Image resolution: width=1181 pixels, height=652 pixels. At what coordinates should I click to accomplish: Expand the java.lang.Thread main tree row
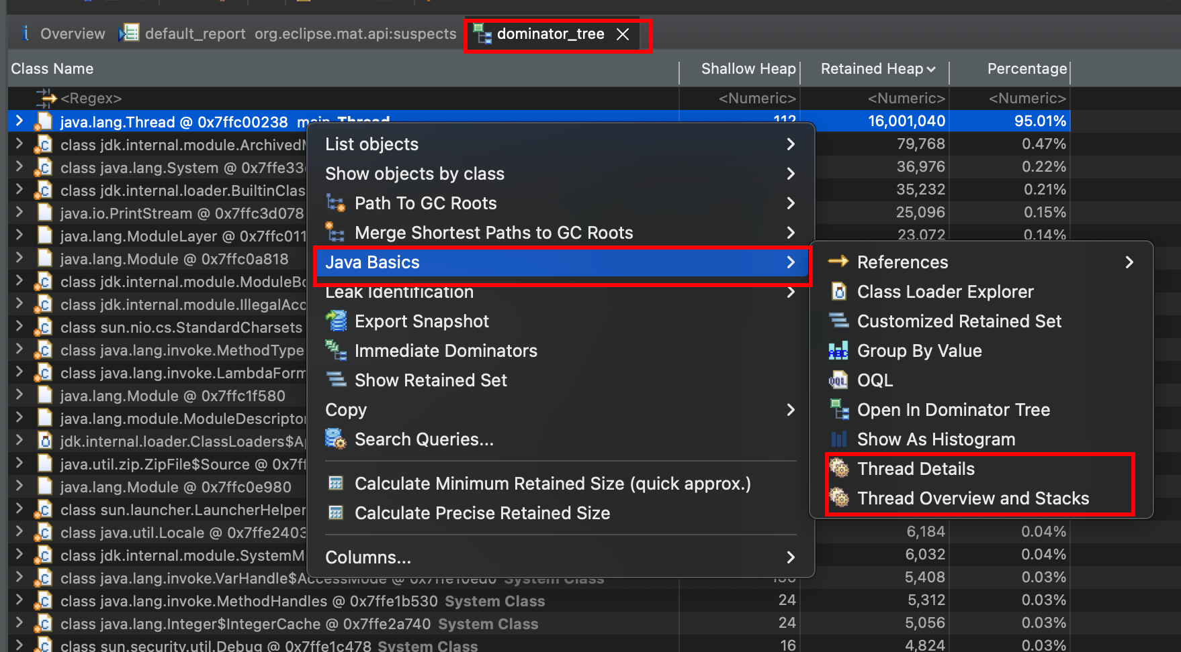19,121
